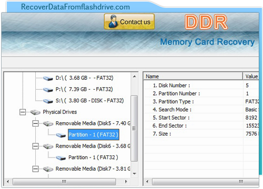This screenshot has width=263, height=189.
Task: Click the person icon on Contact us
Action: tap(113, 22)
